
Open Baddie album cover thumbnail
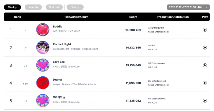coord(43,30)
